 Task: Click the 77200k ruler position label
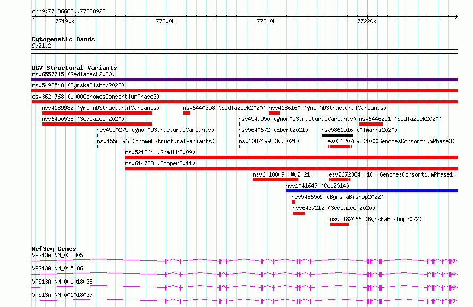[165, 21]
